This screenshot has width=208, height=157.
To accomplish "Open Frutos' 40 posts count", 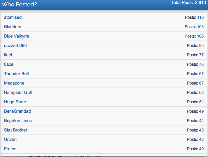I will (201, 149).
